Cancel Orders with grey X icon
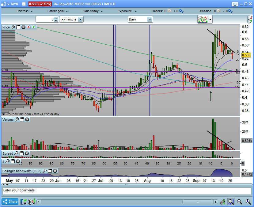254x207 pixels. click(x=169, y=11)
